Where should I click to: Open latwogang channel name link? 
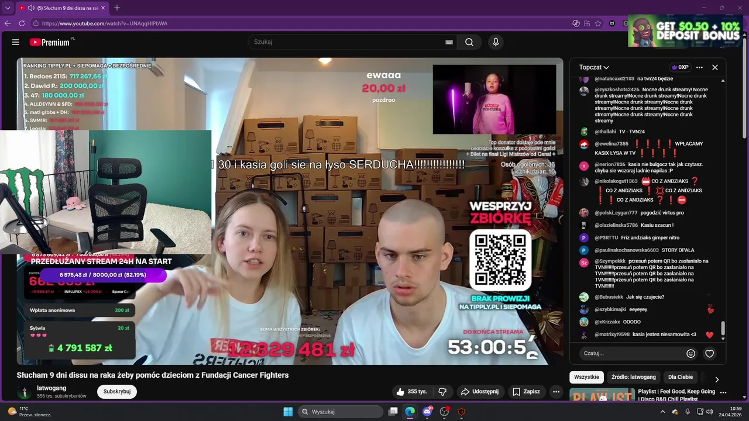click(51, 388)
